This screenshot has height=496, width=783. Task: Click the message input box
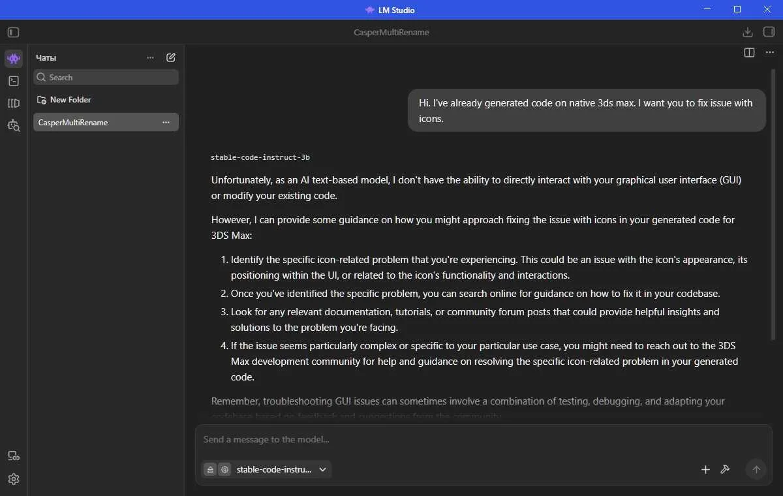(x=483, y=440)
